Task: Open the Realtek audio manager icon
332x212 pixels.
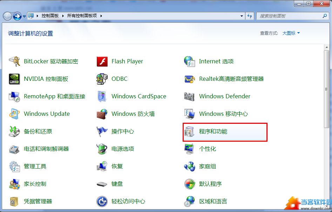Action: point(190,79)
